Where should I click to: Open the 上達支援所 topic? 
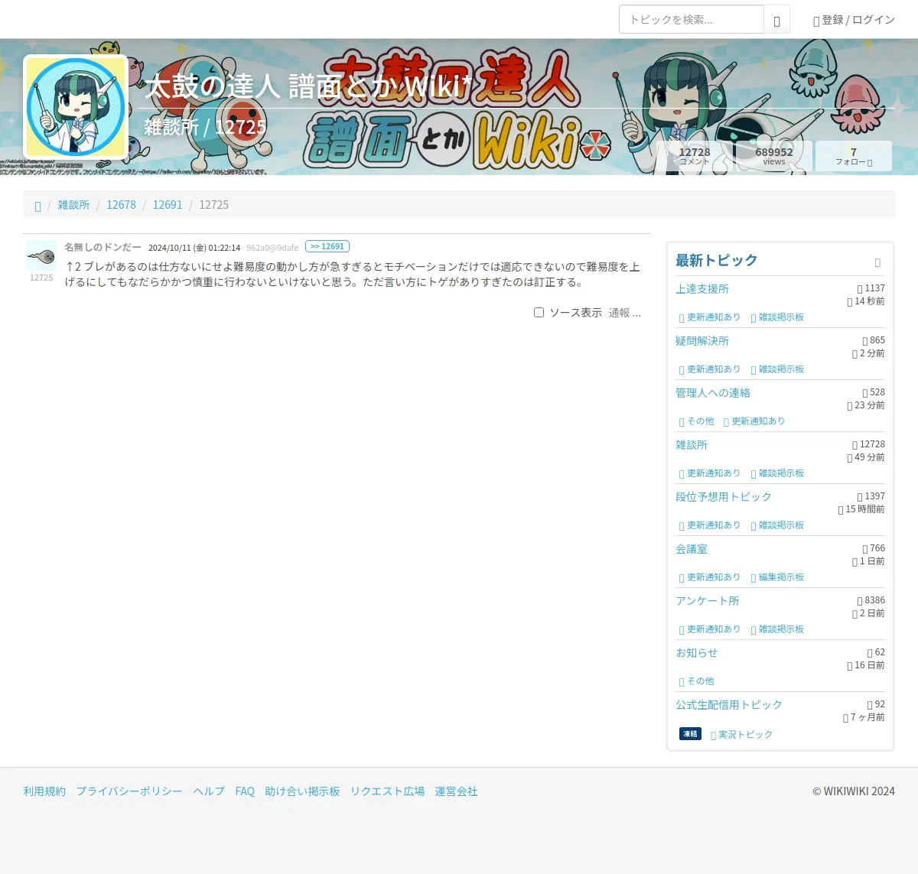coord(702,289)
